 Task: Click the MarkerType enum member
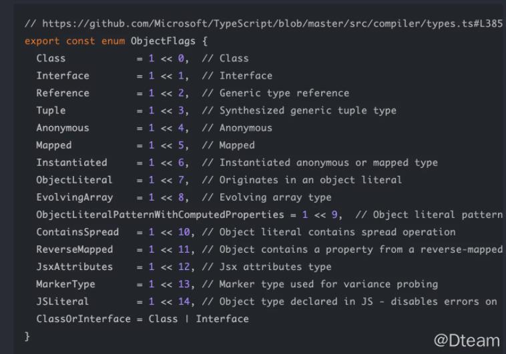pyautogui.click(x=65, y=284)
